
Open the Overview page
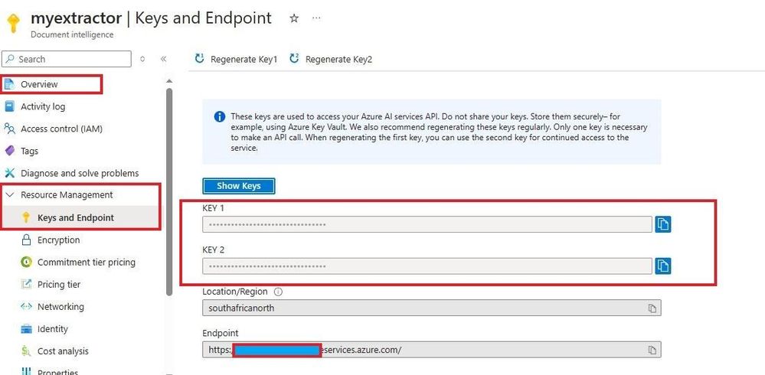39,84
